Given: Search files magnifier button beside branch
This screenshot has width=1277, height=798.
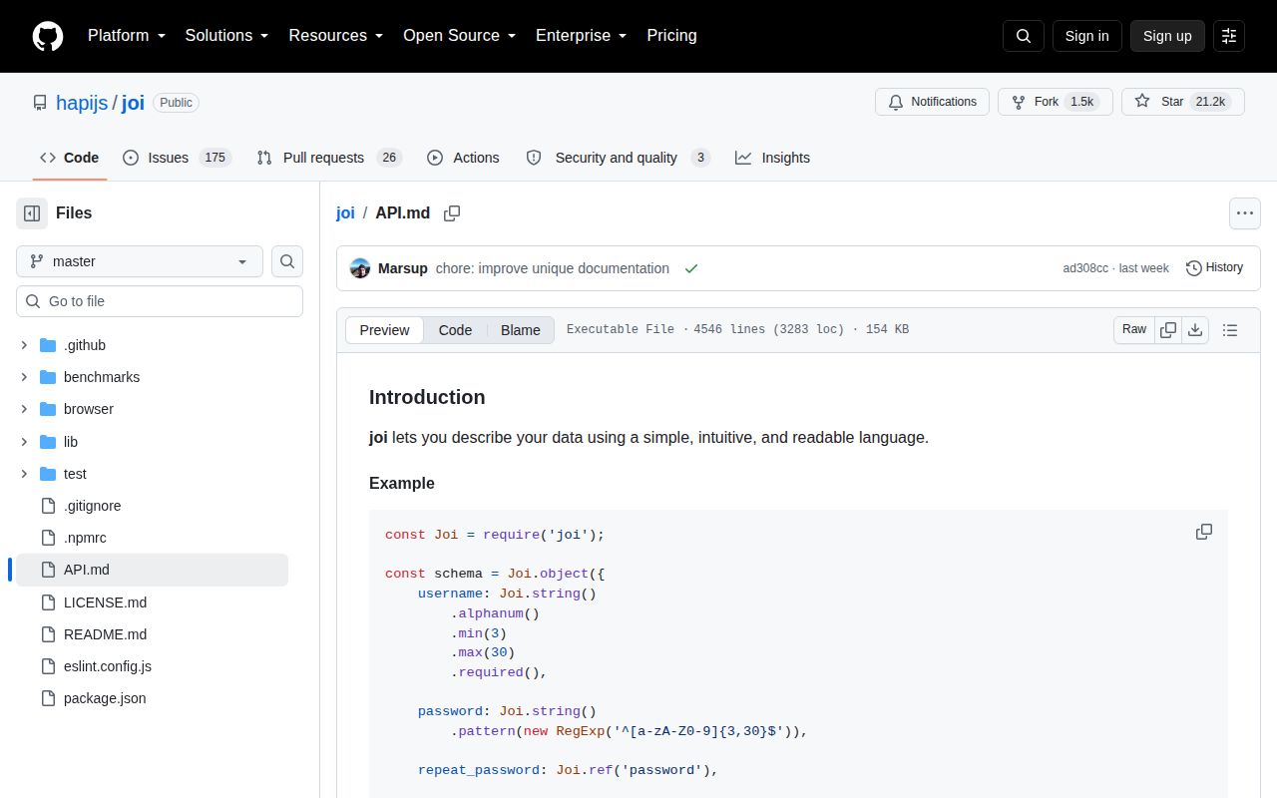Looking at the screenshot, I should pyautogui.click(x=287, y=261).
